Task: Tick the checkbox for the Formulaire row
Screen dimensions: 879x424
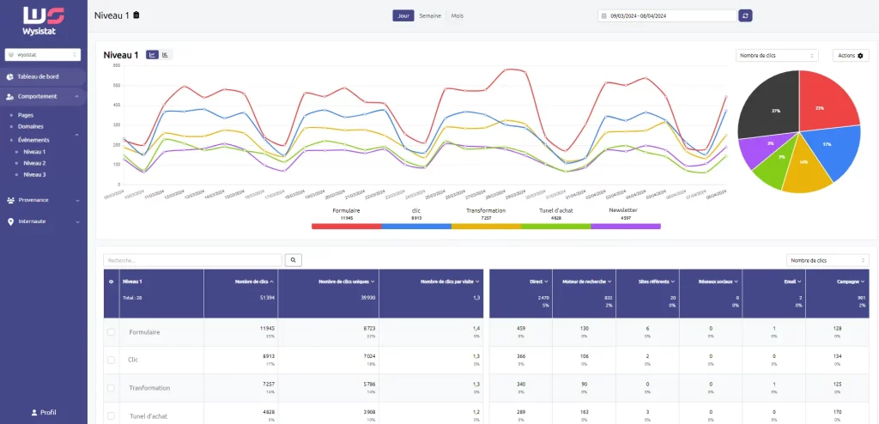Action: [111, 332]
